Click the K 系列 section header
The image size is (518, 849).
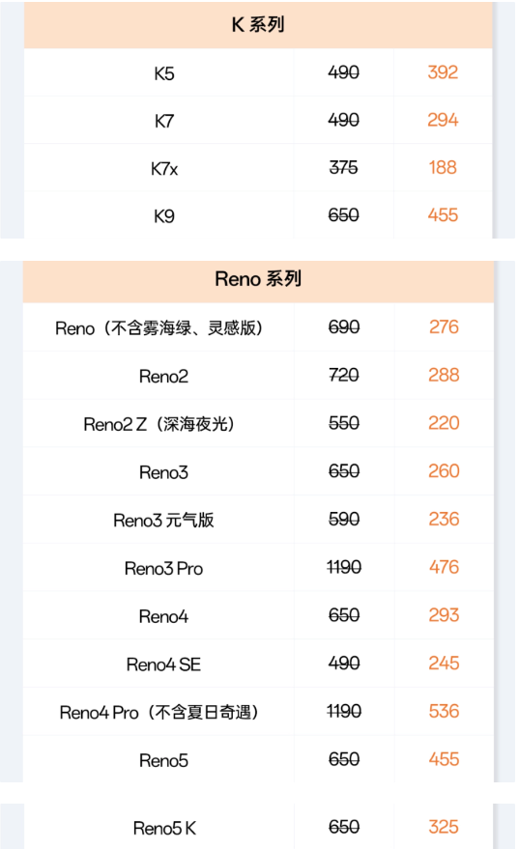(258, 25)
